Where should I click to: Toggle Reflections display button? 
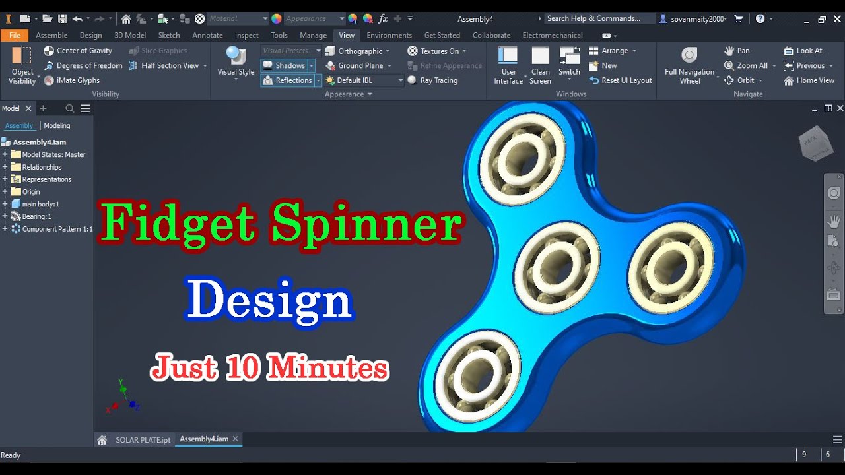(x=287, y=80)
